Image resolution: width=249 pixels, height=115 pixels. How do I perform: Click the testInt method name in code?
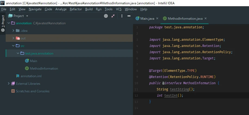171,95
